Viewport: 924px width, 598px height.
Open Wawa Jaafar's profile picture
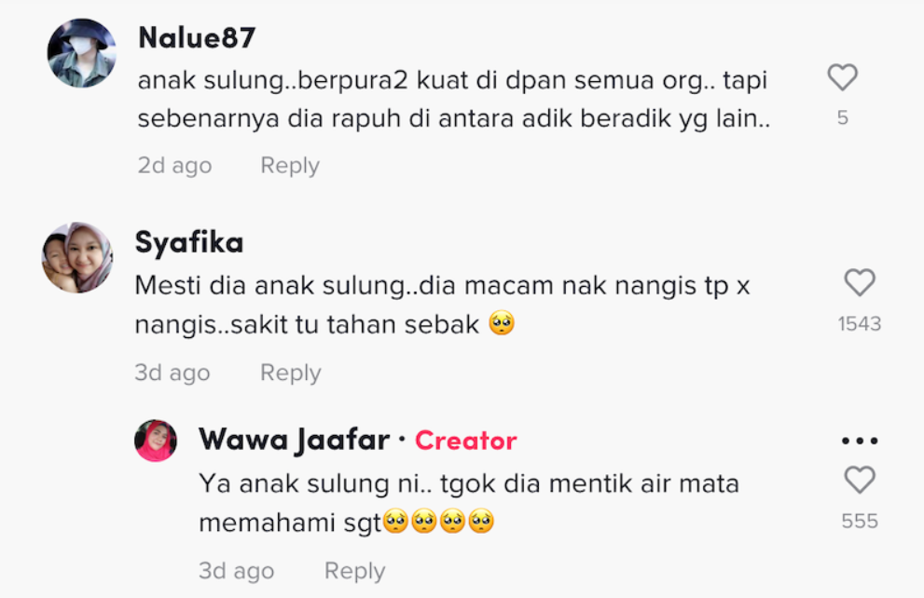pyautogui.click(x=156, y=441)
